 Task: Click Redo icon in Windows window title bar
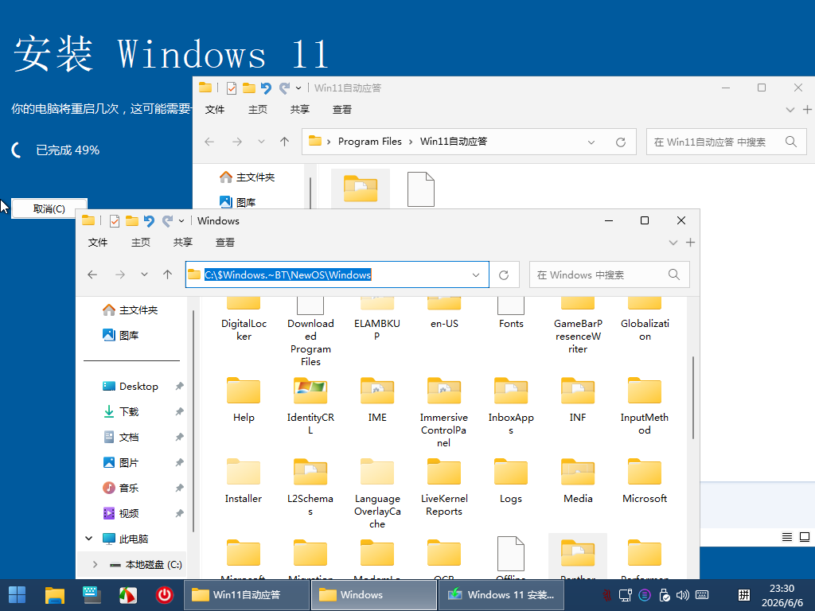[167, 221]
